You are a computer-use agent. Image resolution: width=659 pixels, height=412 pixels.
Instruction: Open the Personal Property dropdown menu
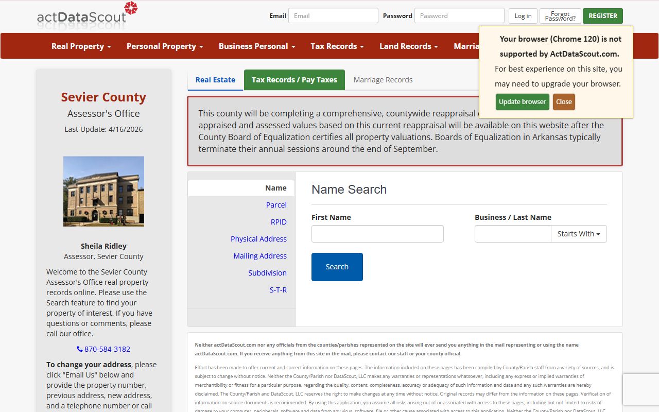point(165,46)
